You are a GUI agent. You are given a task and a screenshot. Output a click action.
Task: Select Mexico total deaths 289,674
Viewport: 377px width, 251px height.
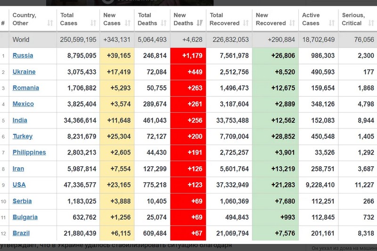click(x=155, y=104)
